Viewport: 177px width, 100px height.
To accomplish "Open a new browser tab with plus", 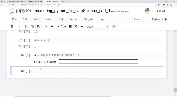I will coord(63,1).
